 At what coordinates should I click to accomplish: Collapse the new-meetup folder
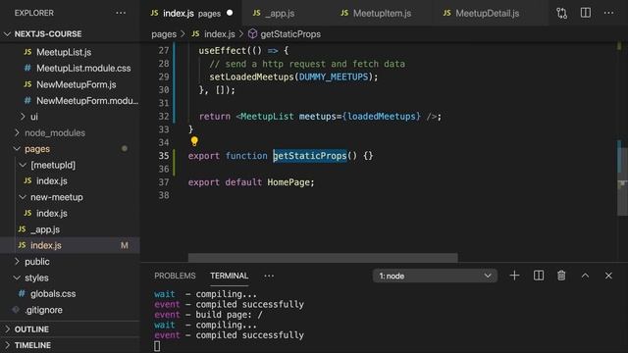coord(23,197)
